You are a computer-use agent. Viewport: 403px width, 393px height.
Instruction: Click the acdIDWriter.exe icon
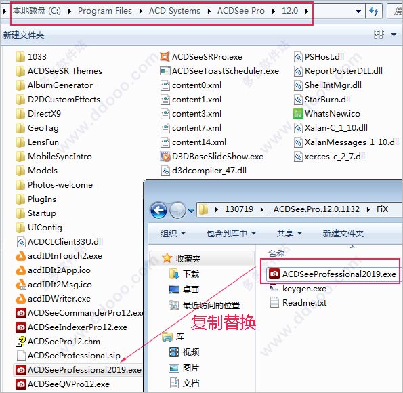click(x=21, y=299)
